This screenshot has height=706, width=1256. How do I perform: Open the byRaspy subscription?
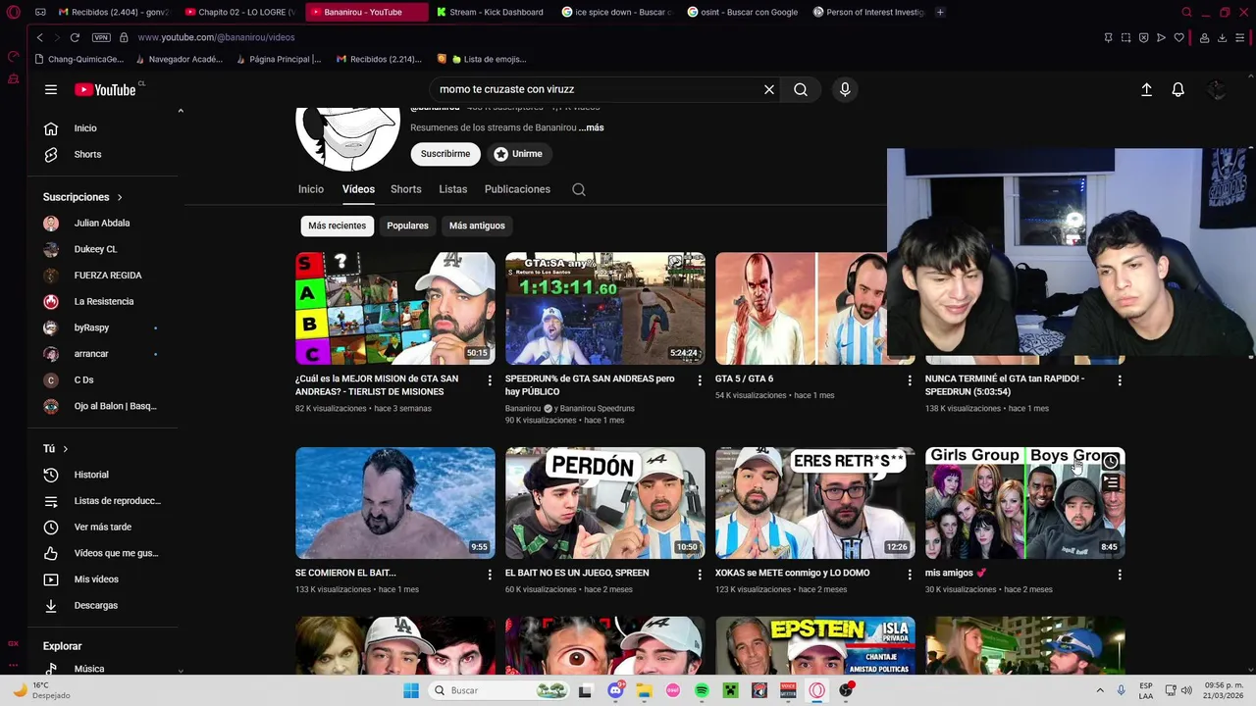click(91, 328)
